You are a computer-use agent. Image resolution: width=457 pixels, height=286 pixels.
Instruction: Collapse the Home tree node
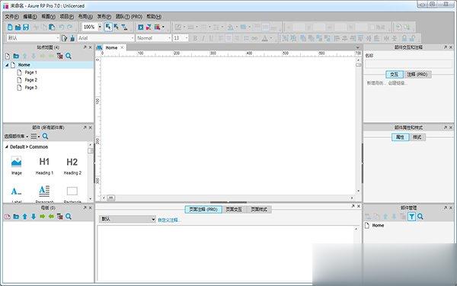click(7, 65)
